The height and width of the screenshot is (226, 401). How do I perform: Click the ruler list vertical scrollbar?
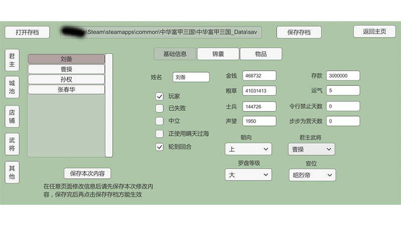point(109,104)
